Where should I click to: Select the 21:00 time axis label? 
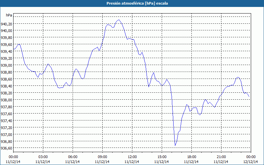[x=221, y=157]
